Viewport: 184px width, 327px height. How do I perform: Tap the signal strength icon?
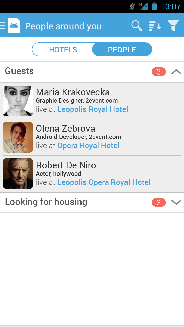(x=144, y=6)
